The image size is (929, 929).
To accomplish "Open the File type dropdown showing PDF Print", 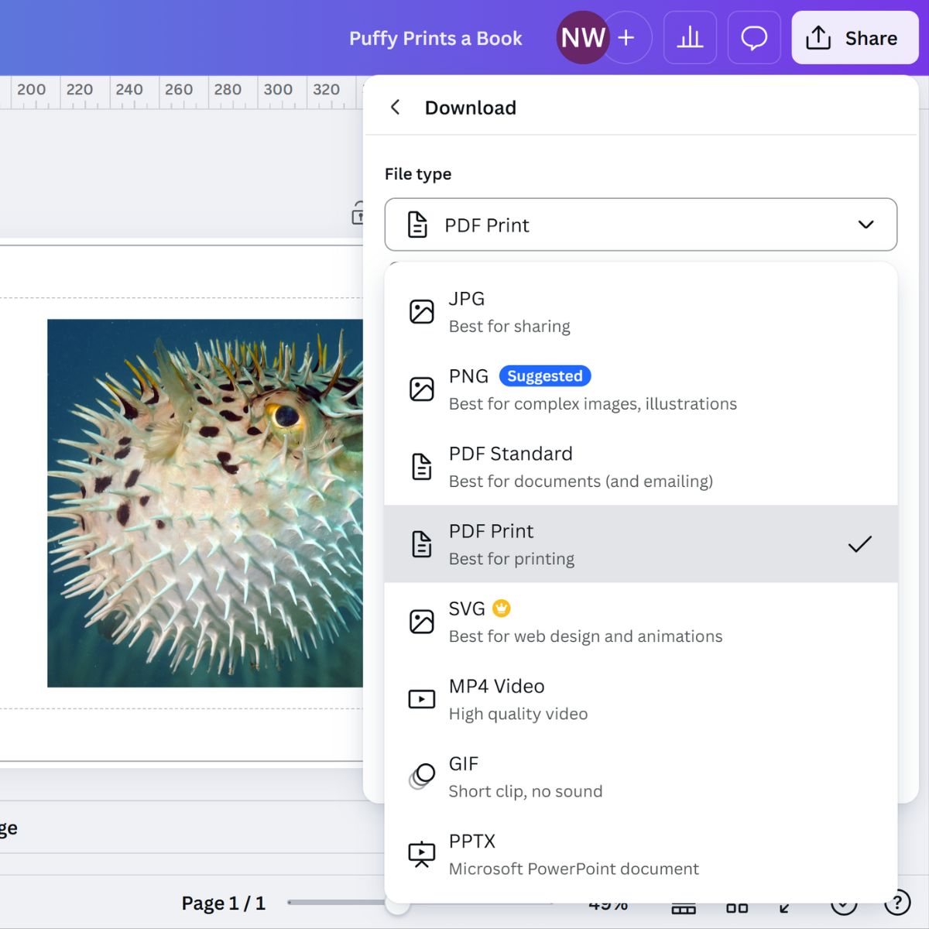I will point(640,225).
